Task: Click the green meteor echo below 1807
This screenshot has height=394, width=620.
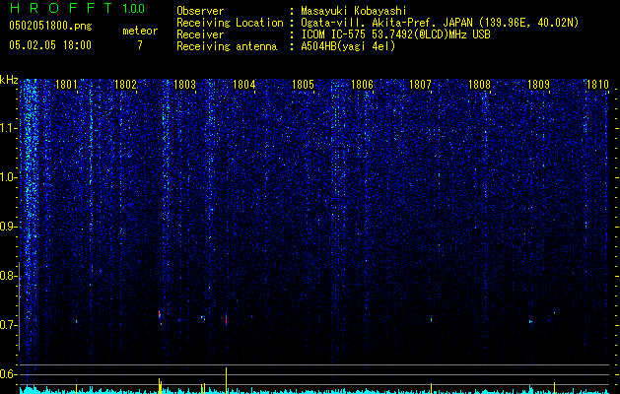Action: click(x=432, y=319)
